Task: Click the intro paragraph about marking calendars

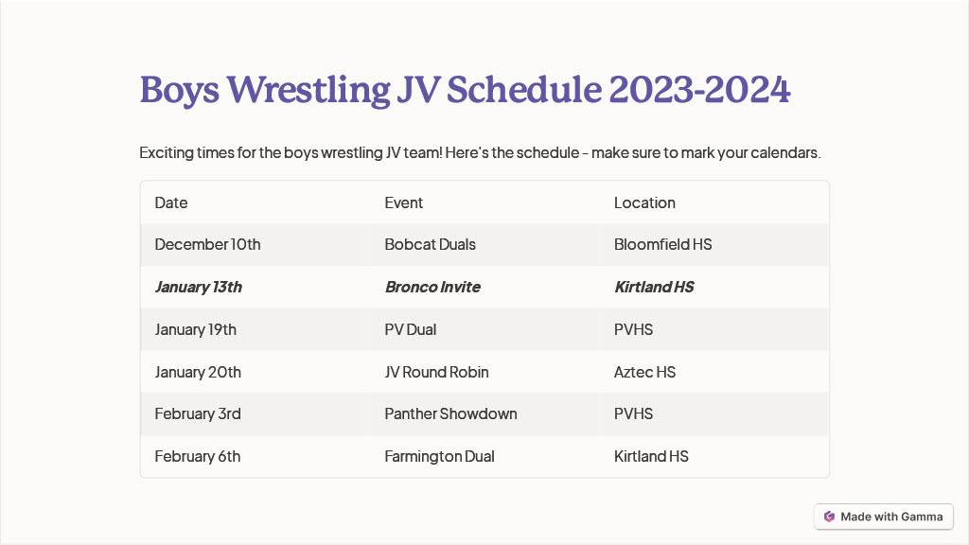Action: (x=480, y=152)
